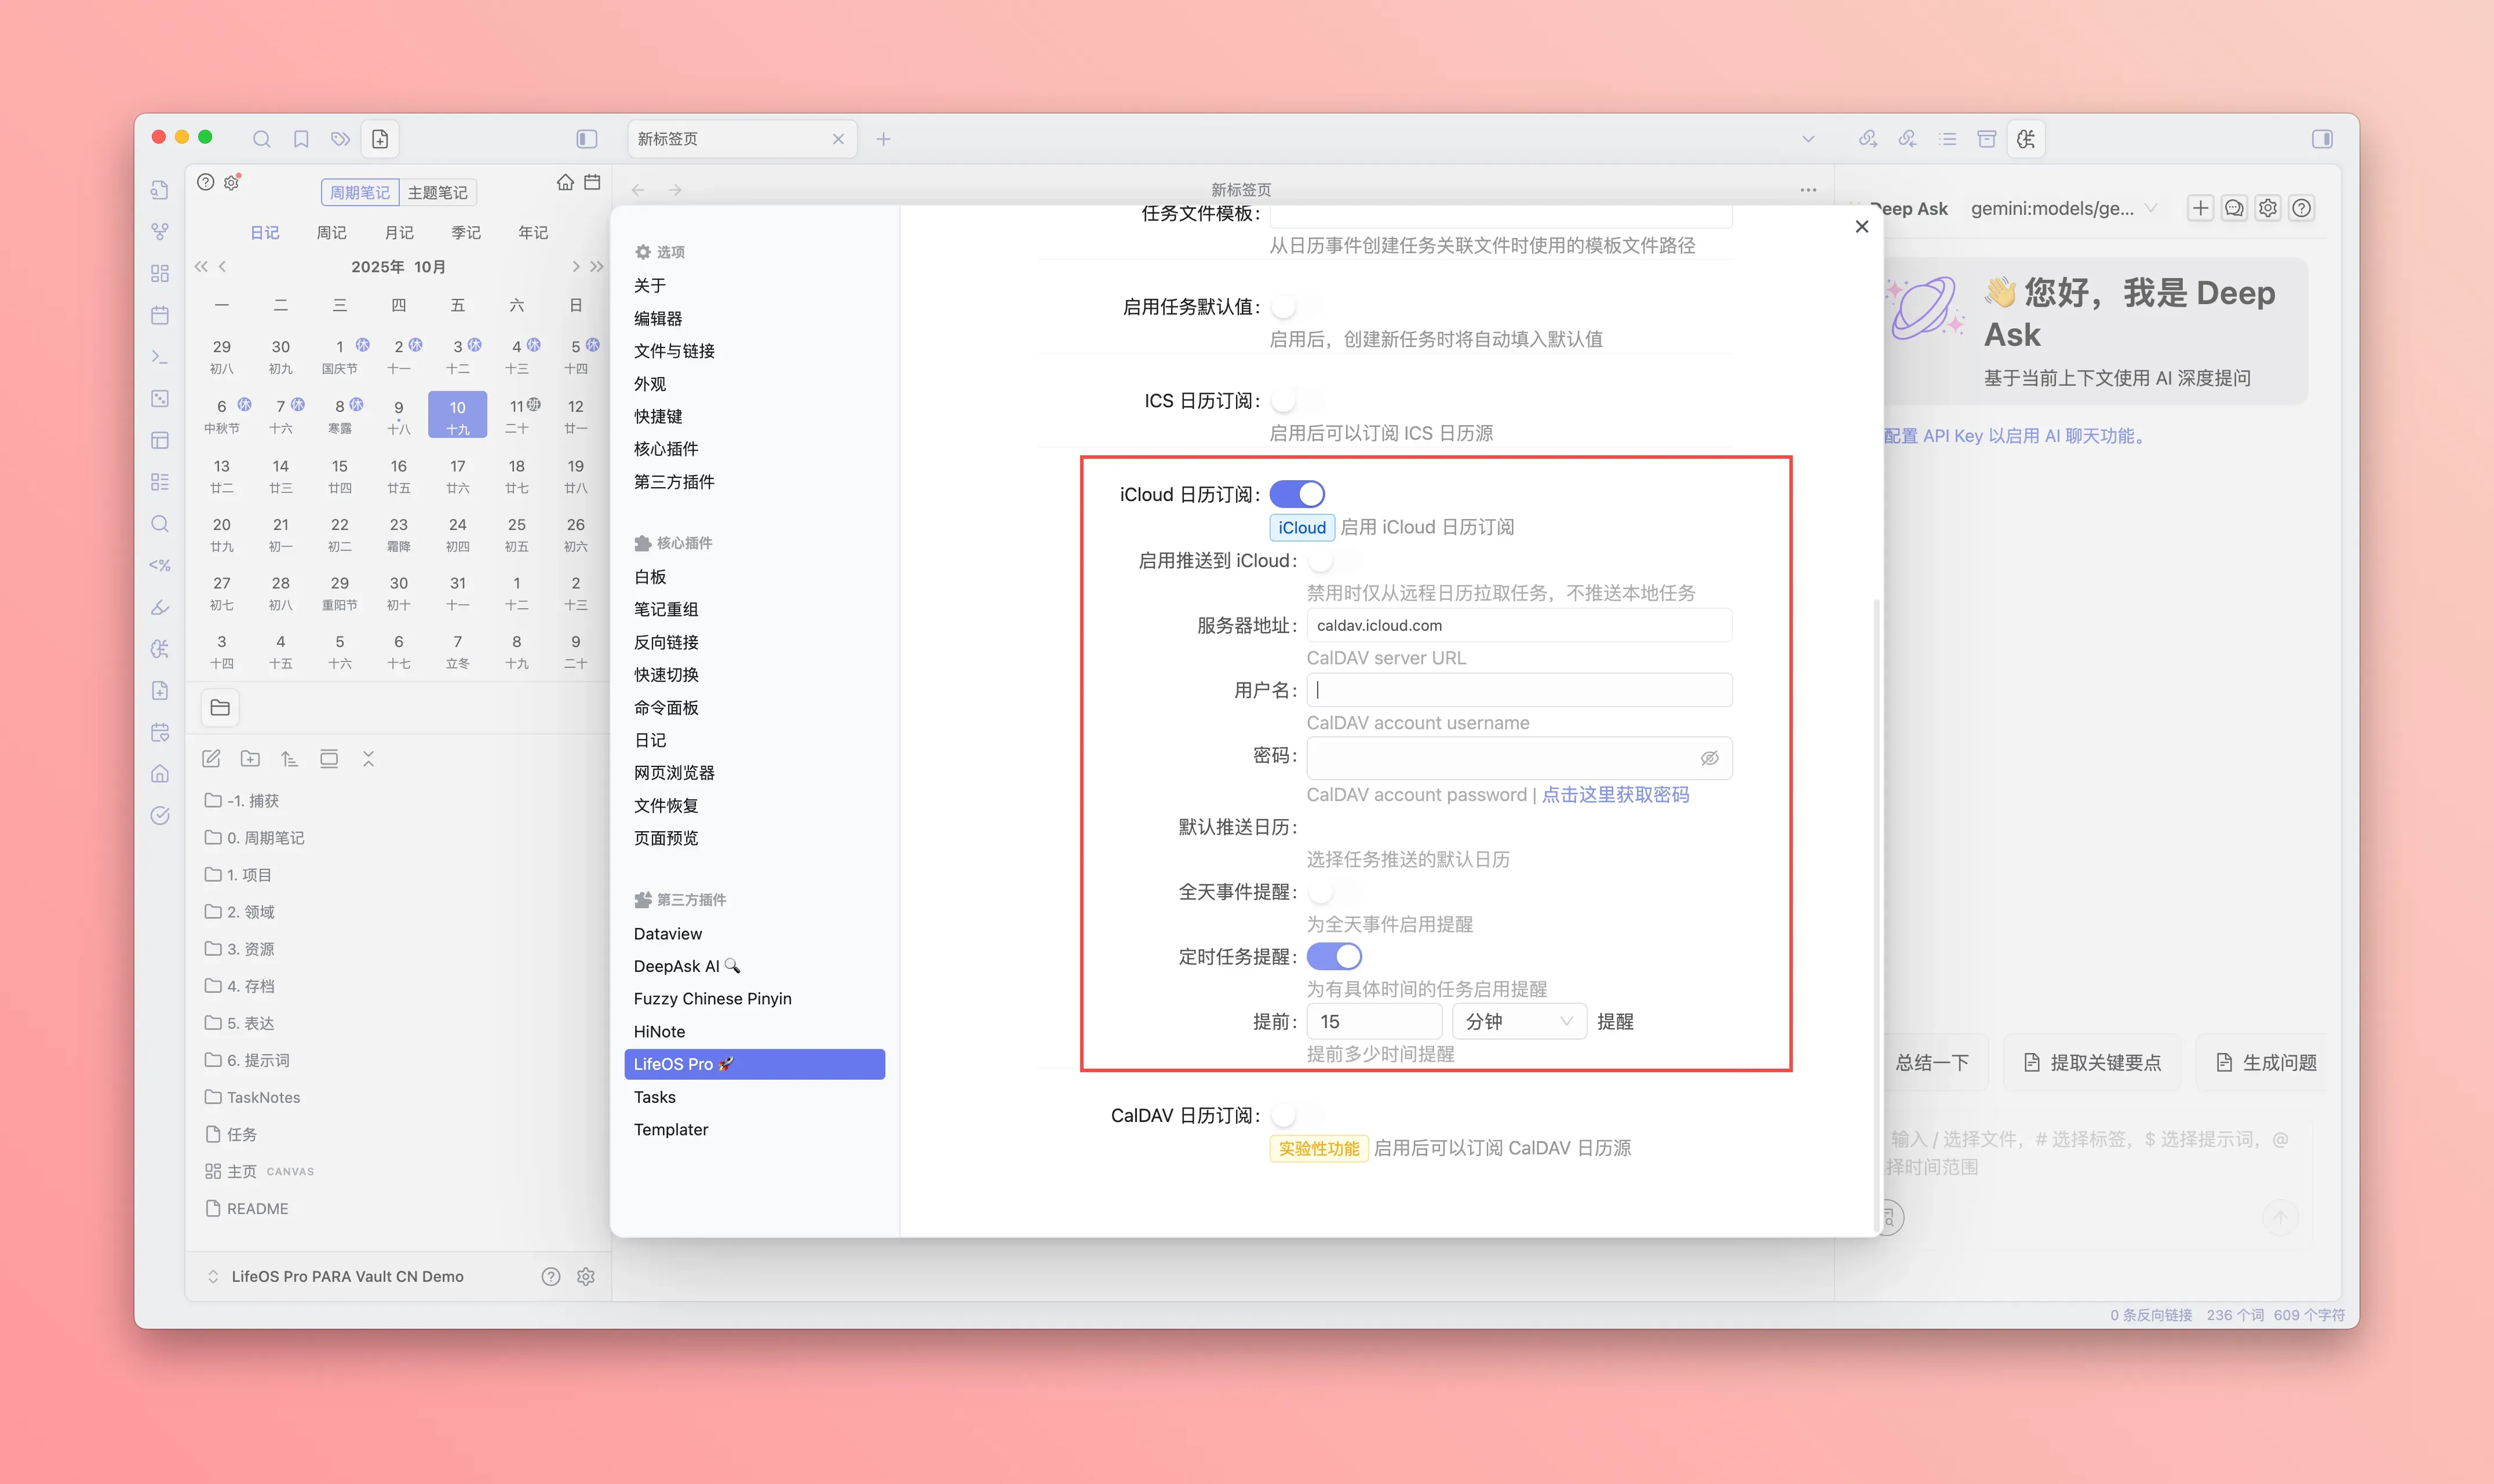The width and height of the screenshot is (2494, 1484).
Task: Click plus icon for new DeepAsk chat
Action: pyautogui.click(x=2200, y=208)
